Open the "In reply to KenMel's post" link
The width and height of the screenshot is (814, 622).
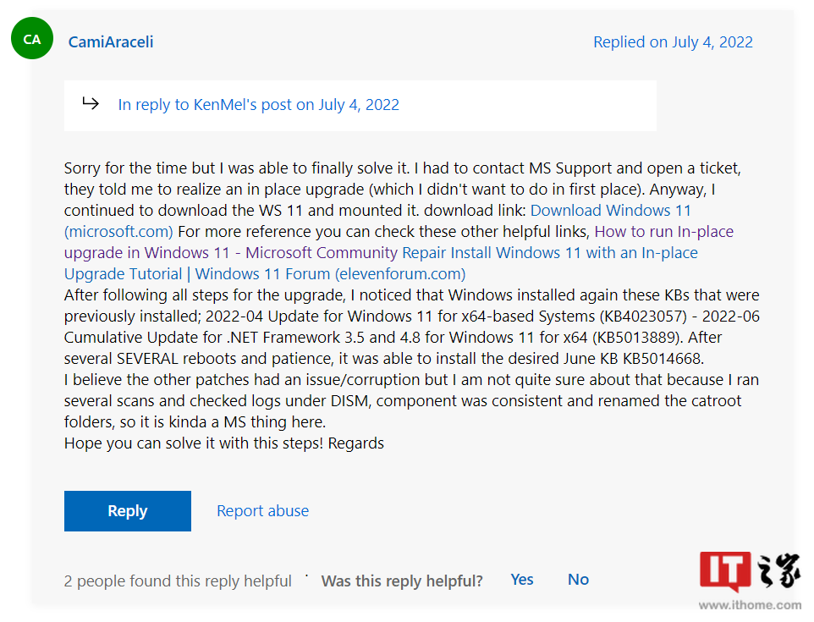pyautogui.click(x=258, y=105)
